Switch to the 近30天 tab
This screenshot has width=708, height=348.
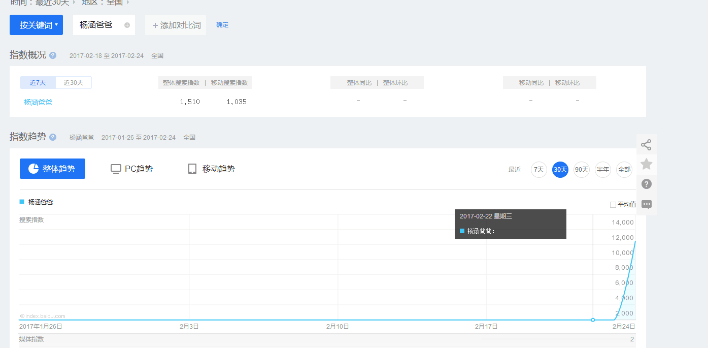pos(74,82)
